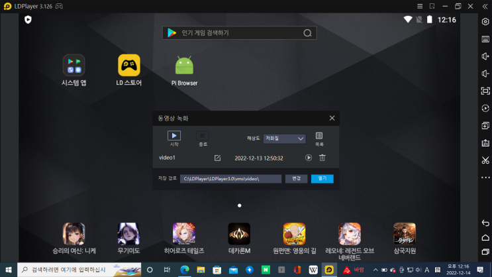Collapse the right sidebar with double arrow
492x277 pixels.
(485, 6)
